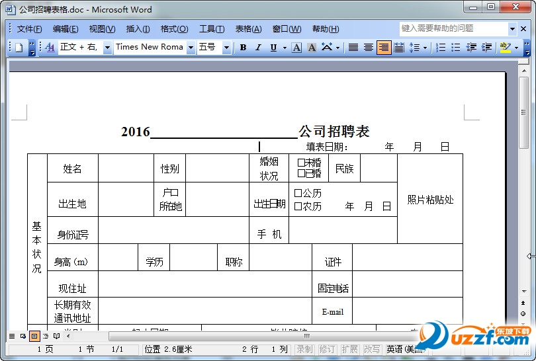Expand the font size dropdown
This screenshot has height=361, width=536.
(x=226, y=48)
